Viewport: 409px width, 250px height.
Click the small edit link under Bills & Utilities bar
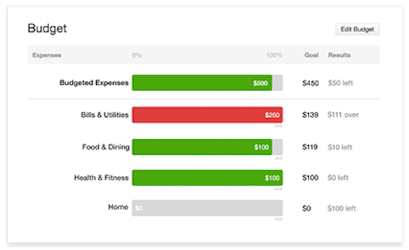point(278,126)
